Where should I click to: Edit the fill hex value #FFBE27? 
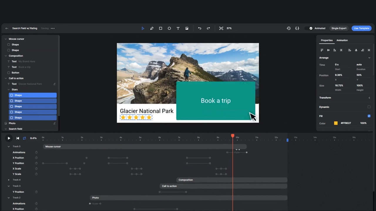tap(346, 123)
